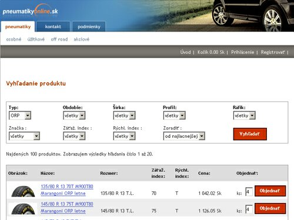Screen dimensions: 294x220
Task: Select the off road category
Action: (59, 39)
